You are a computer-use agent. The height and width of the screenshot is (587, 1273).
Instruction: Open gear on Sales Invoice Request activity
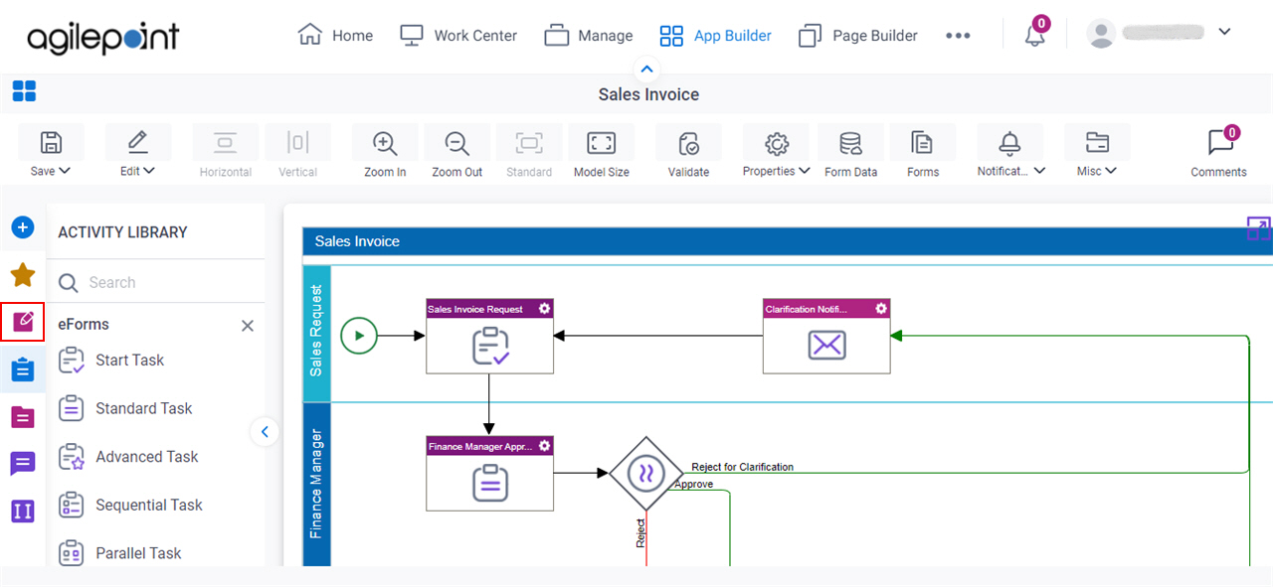544,309
